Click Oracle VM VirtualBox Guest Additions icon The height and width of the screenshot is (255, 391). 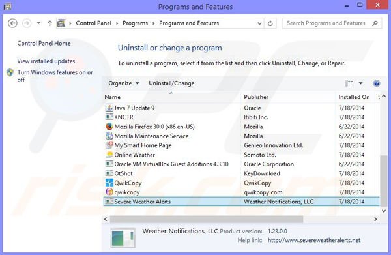coord(109,164)
